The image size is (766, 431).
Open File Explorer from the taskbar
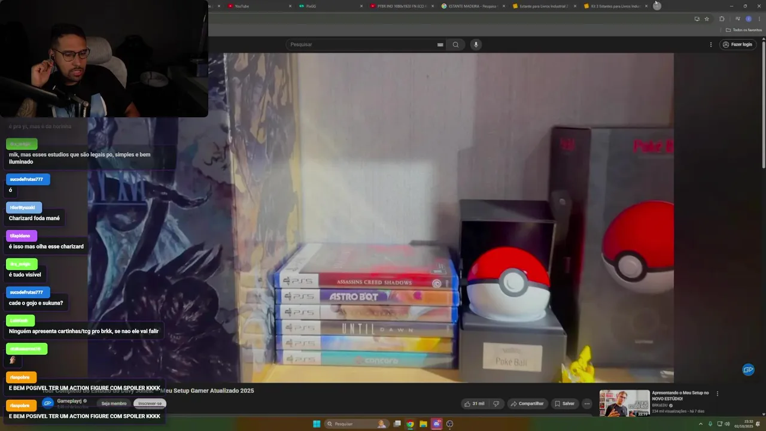click(423, 424)
